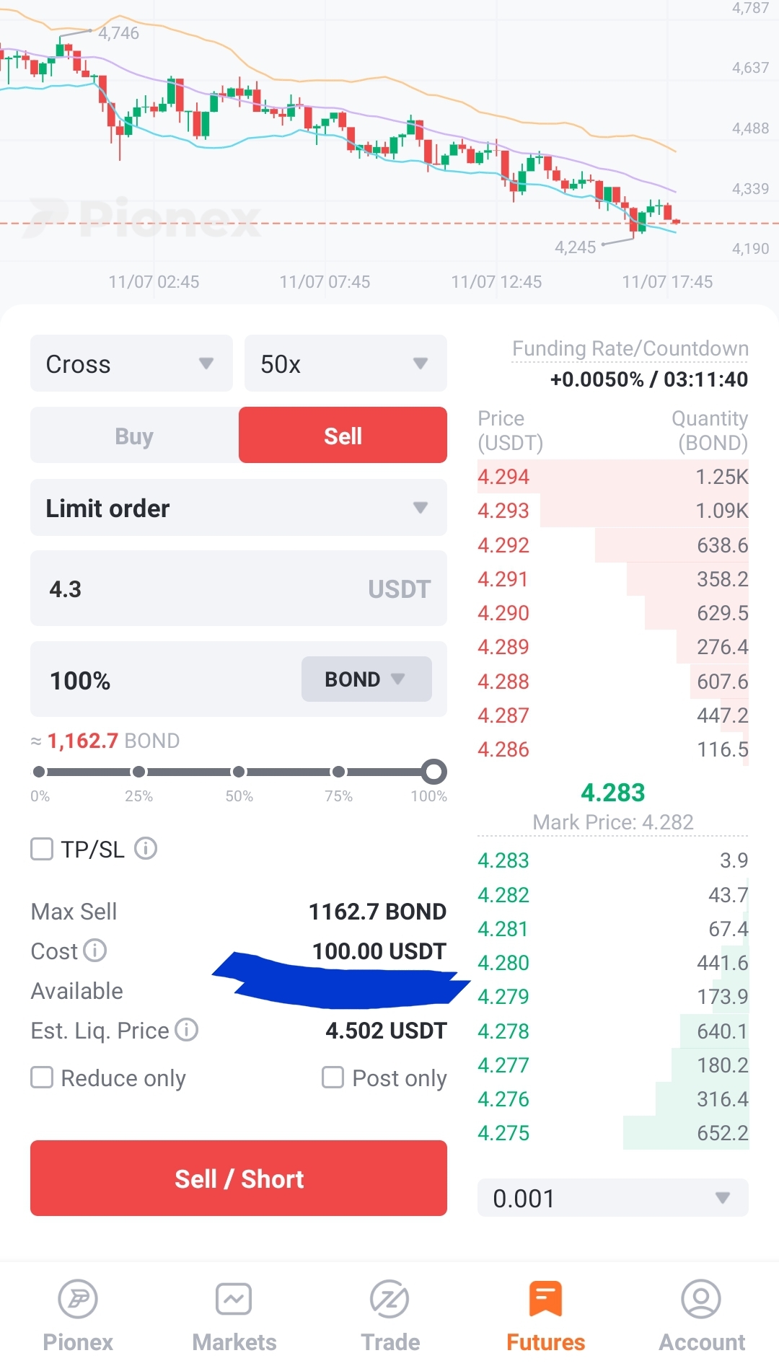Screen dimensions: 779x1366
Task: Switch to the Buy tab
Action: (134, 436)
